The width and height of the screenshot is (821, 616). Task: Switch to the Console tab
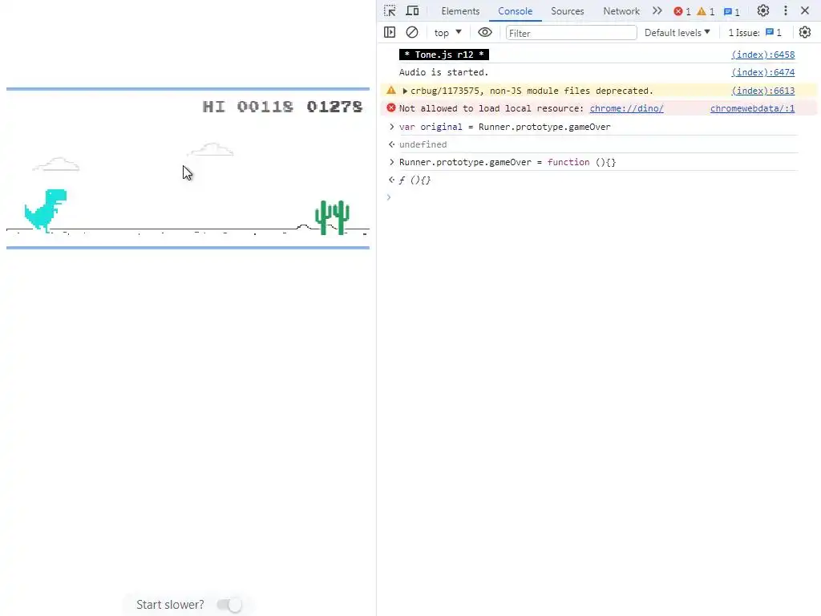click(x=516, y=11)
